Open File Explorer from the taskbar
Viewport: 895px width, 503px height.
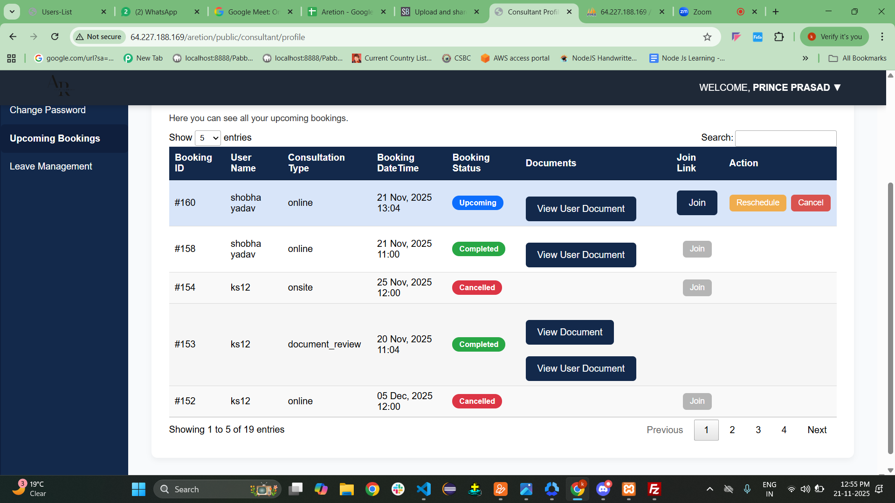[346, 489]
